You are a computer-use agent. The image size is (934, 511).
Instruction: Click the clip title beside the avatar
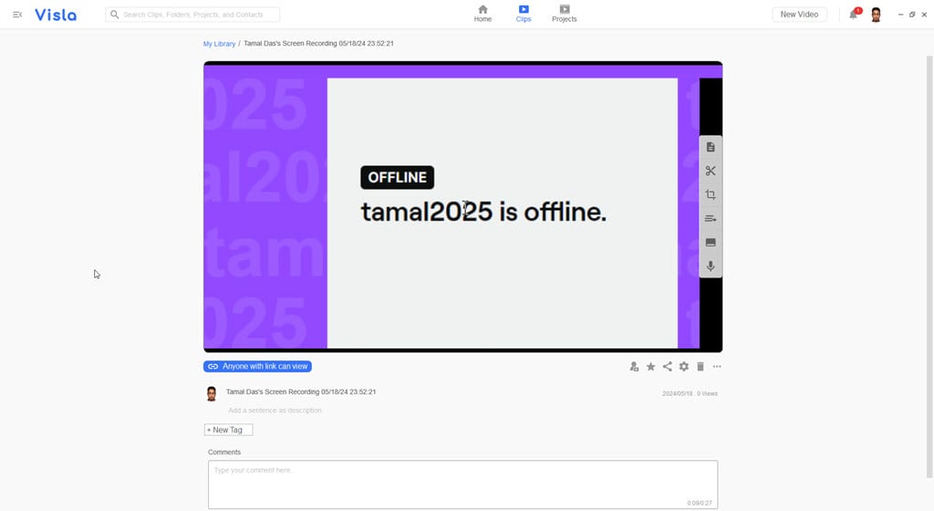tap(301, 391)
